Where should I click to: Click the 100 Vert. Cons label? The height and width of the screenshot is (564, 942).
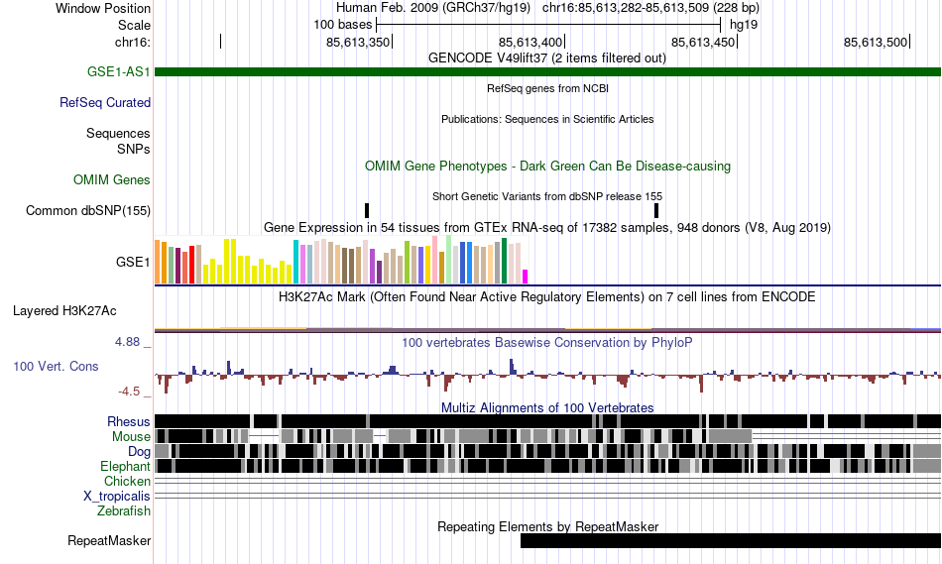pos(56,367)
